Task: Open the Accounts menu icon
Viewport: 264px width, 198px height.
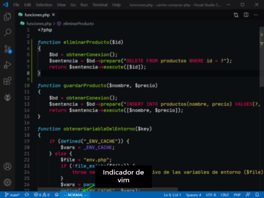Action: coord(7,167)
